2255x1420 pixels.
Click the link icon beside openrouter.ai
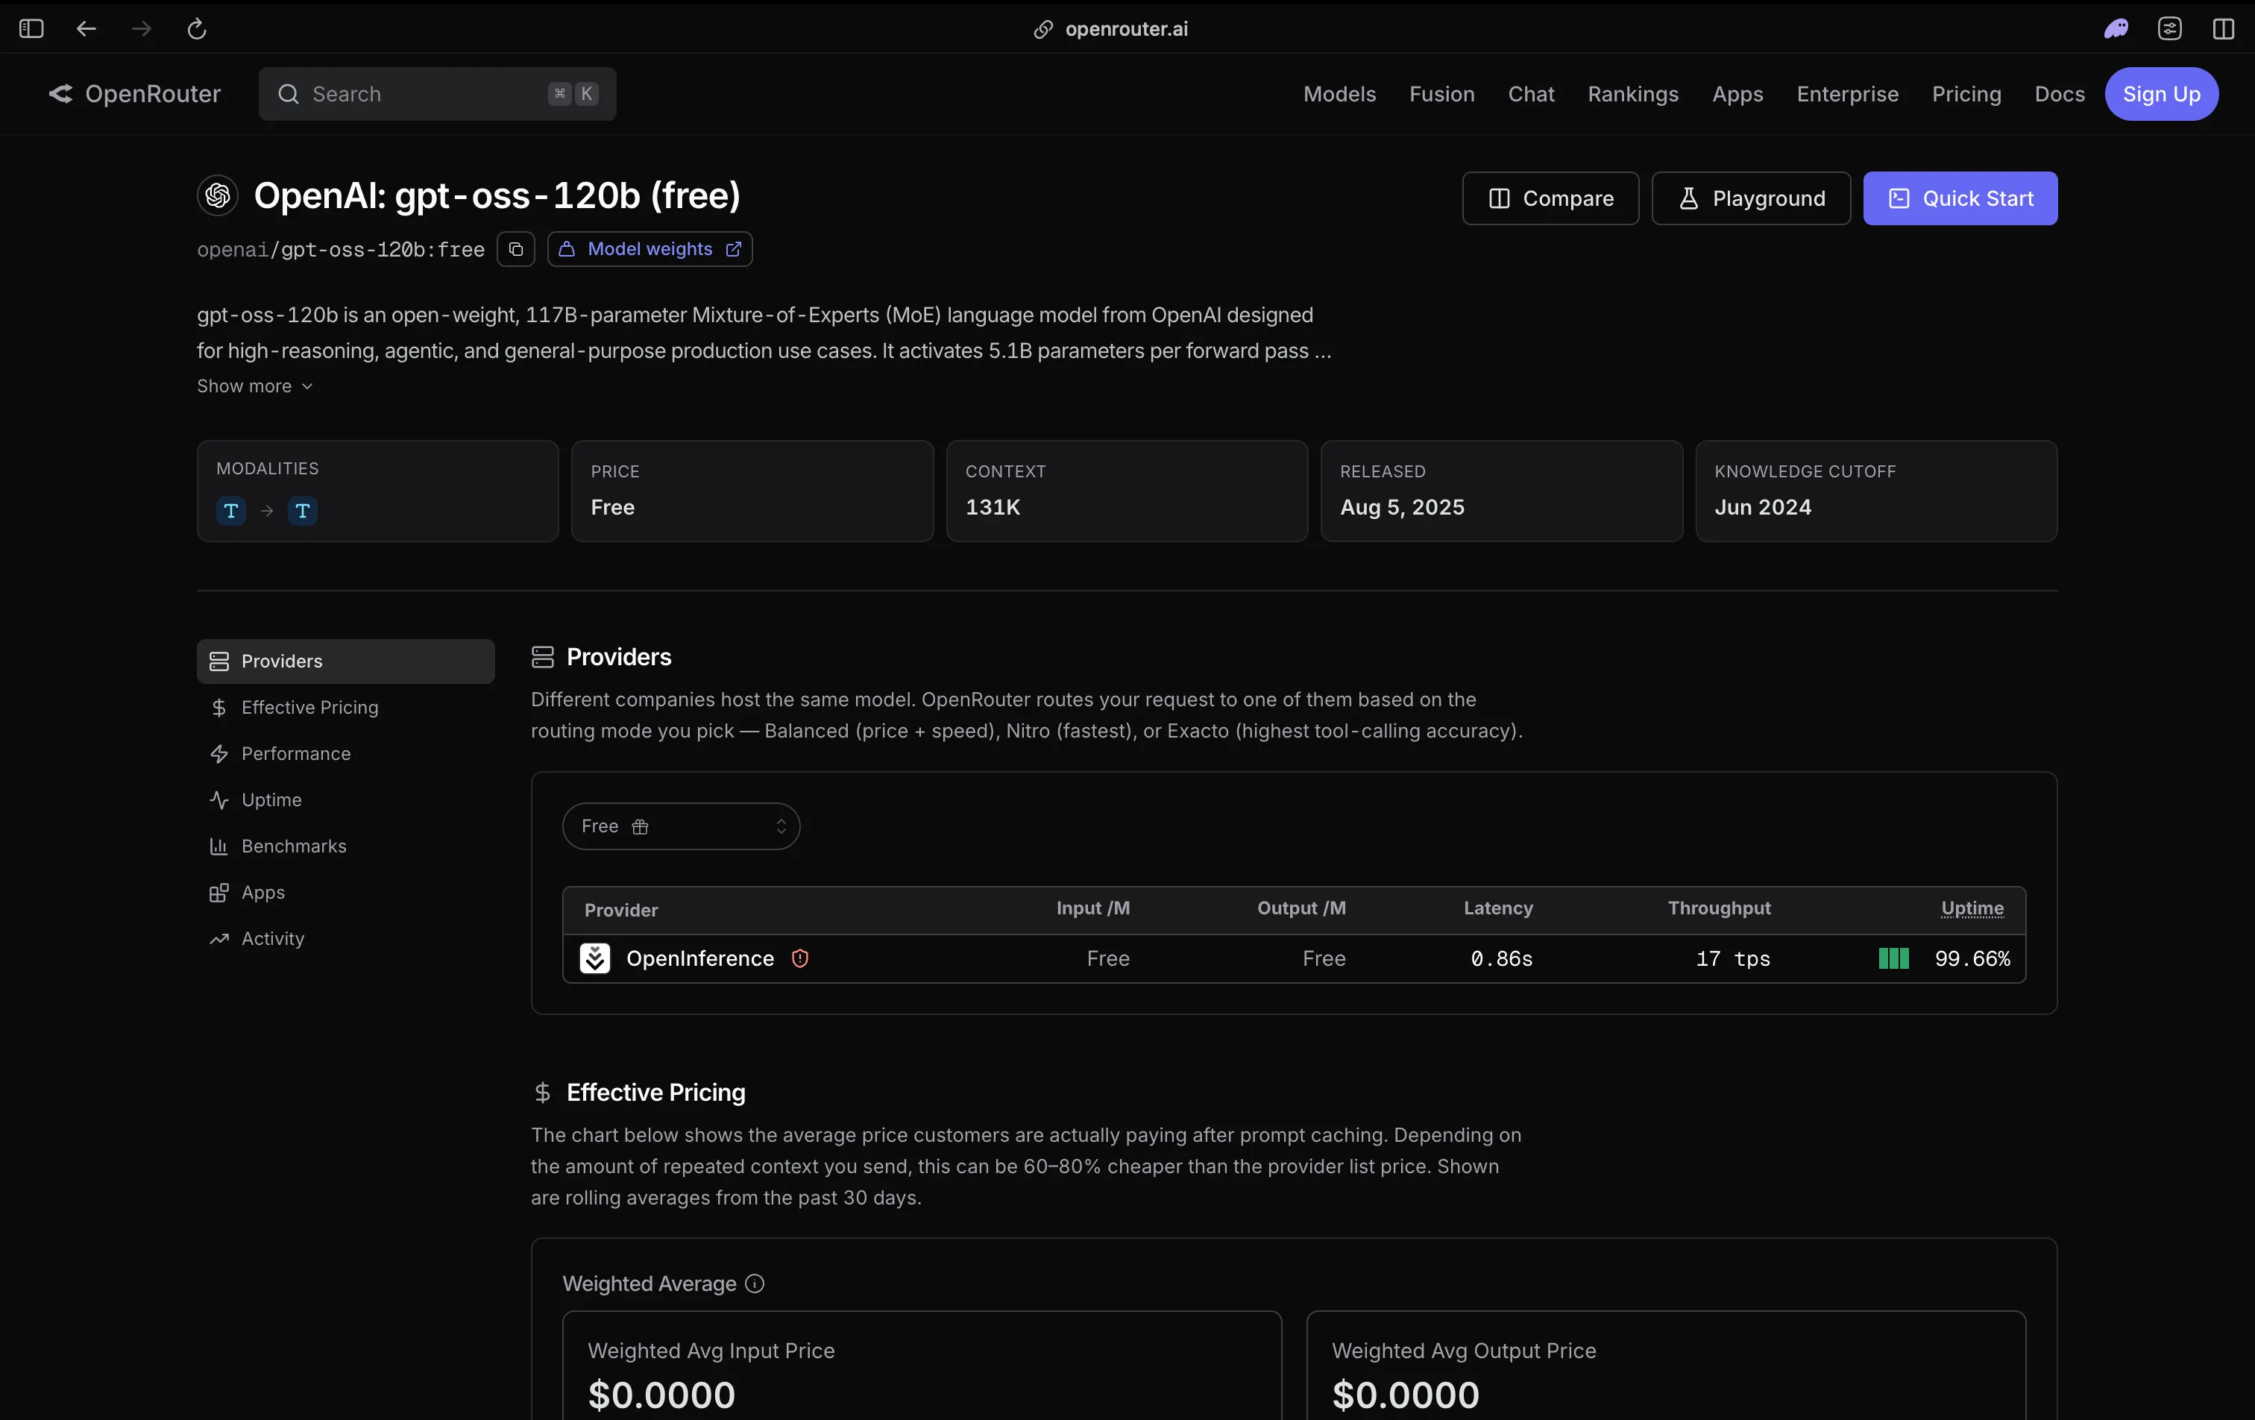(1043, 29)
